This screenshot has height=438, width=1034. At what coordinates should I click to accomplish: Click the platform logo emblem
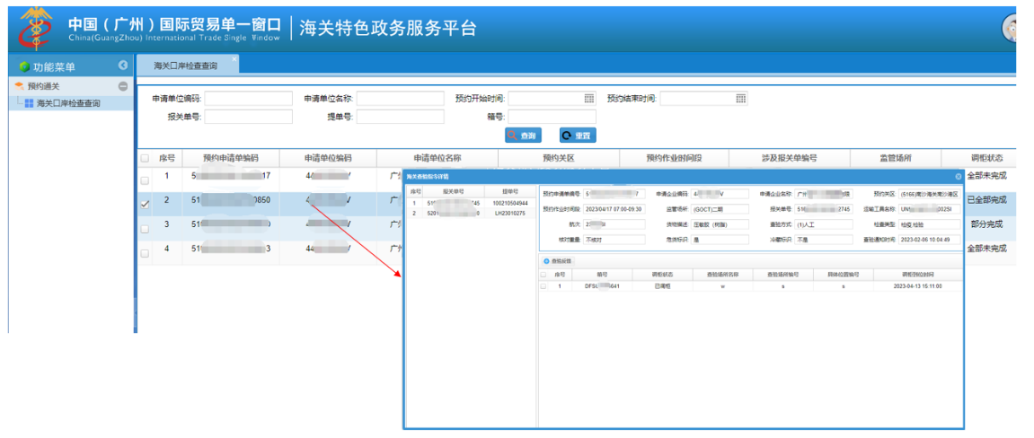click(x=35, y=29)
